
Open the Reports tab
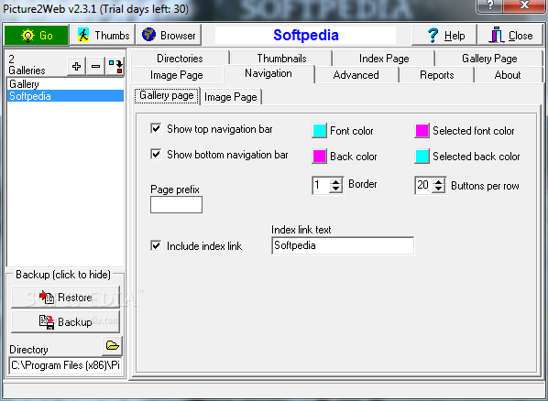tap(436, 75)
